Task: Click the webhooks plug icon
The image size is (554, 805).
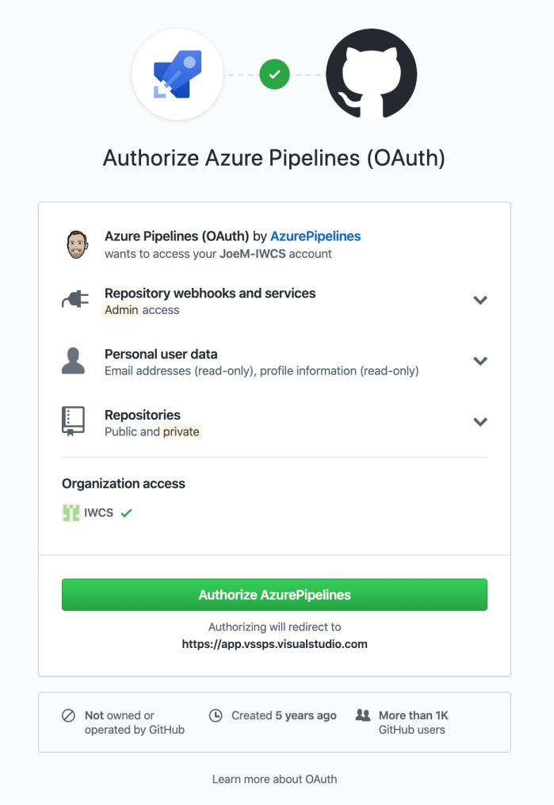Action: click(x=74, y=301)
